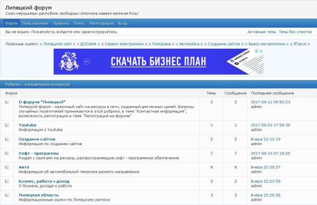Image resolution: width=317 pixels, height=205 pixels.
Task: Open last post Вчера 22:23:58
Action: point(265,181)
